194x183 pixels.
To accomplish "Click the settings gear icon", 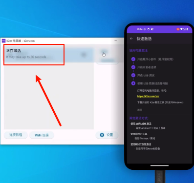I will pos(102,135).
